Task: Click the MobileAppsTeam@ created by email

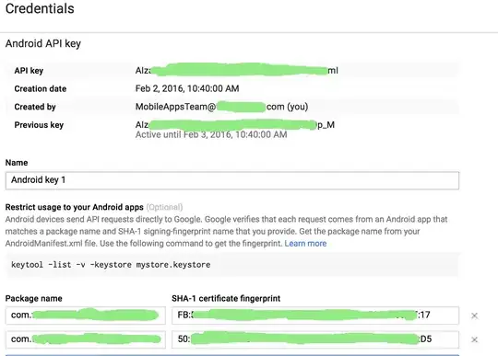Action: click(221, 107)
